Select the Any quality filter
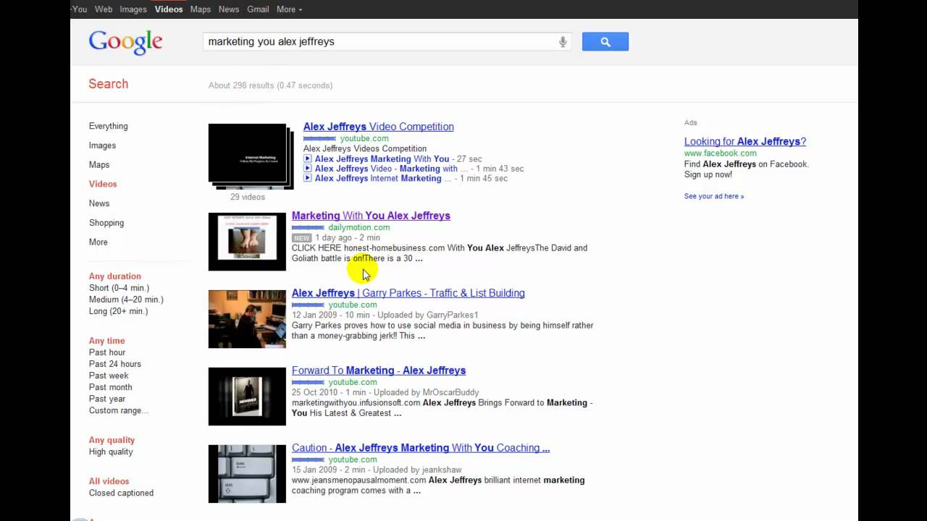Viewport: 927px width, 521px height. 112,440
